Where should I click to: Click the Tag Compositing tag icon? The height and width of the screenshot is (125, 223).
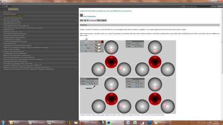click(81, 15)
